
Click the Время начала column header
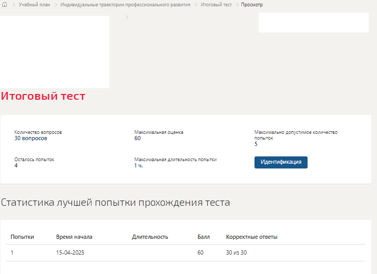[x=74, y=237]
